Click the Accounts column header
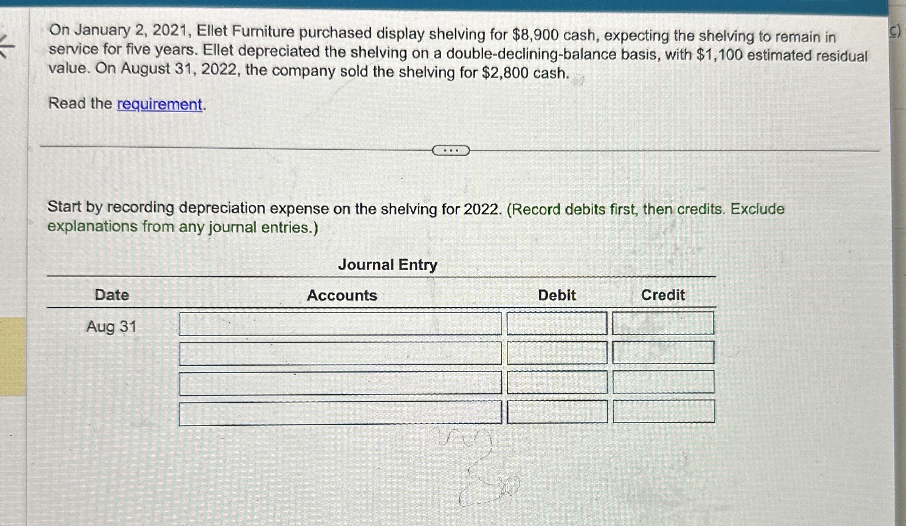 tap(341, 296)
